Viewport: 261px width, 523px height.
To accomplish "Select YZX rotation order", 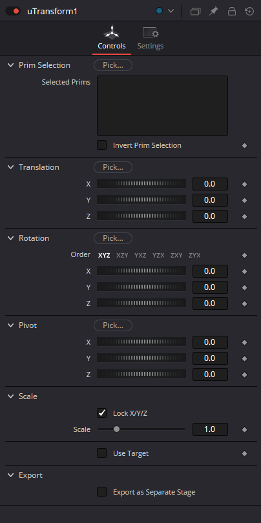I will (158, 256).
